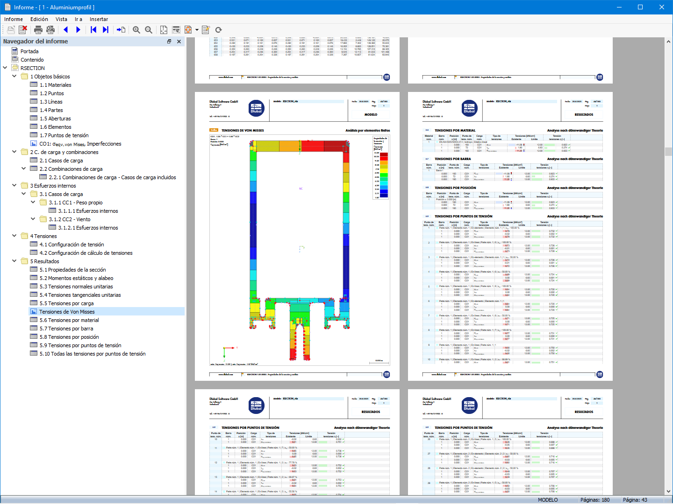Viewport: 673px width, 504px height.
Task: Select 1.3 Líneas in the tree
Action: coord(51,102)
